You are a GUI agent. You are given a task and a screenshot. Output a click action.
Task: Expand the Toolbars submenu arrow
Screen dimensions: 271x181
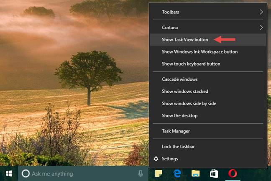tap(261, 12)
